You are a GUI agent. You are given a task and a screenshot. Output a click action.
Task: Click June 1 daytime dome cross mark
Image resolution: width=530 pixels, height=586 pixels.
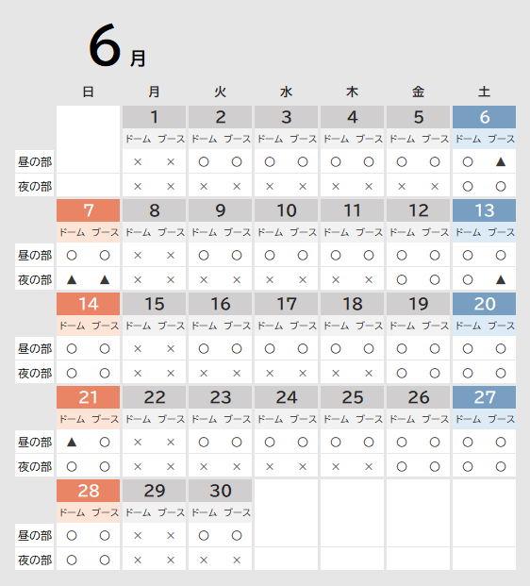coord(138,161)
